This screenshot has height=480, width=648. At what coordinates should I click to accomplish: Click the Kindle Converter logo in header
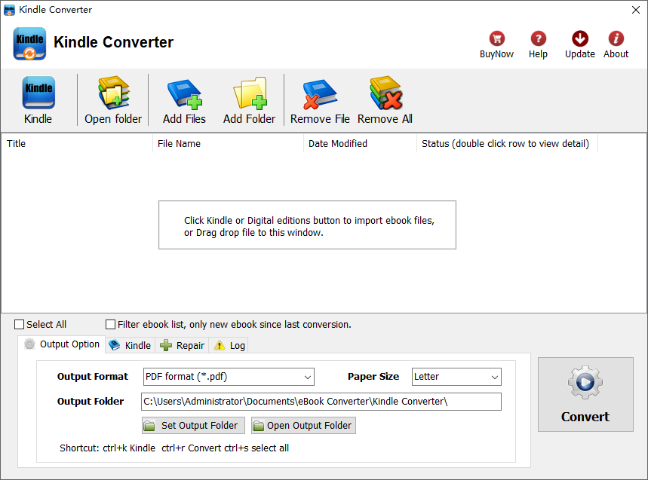click(x=29, y=44)
